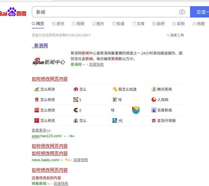The image size is (209, 186).
Task: Open 百度快照 link of 新浪网 result
Action: pyautogui.click(x=96, y=65)
